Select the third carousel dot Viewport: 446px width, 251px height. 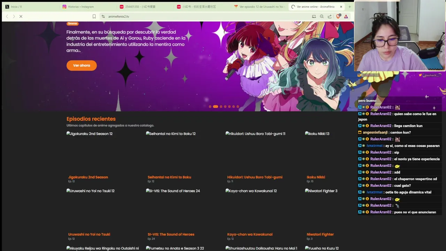tap(221, 107)
